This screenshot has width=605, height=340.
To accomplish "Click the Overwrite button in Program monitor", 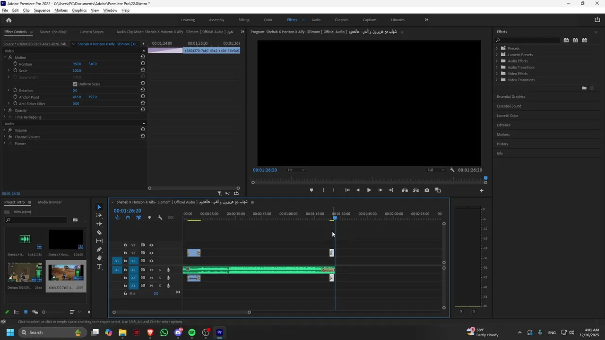I will point(416,190).
